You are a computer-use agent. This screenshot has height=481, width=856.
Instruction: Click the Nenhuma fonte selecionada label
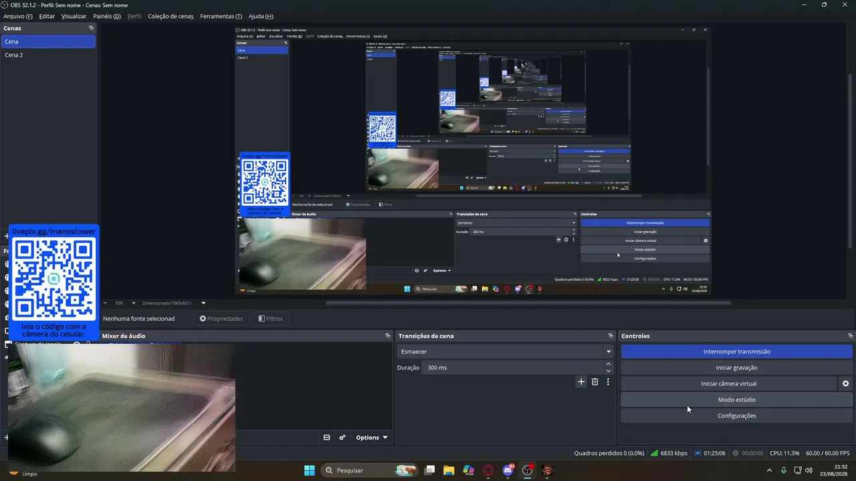pos(138,319)
